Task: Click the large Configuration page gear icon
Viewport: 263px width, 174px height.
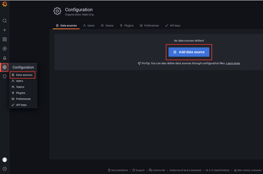Action: tap(57, 11)
